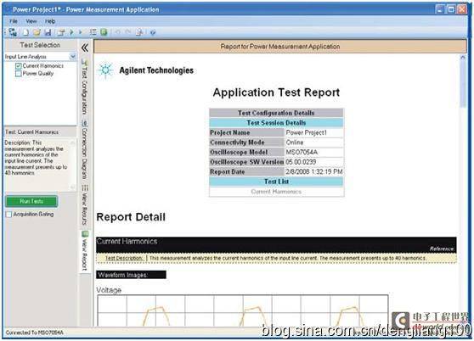Click the first green run arrow in toolbar
Image resolution: width=474 pixels, height=341 pixels.
[x=71, y=32]
